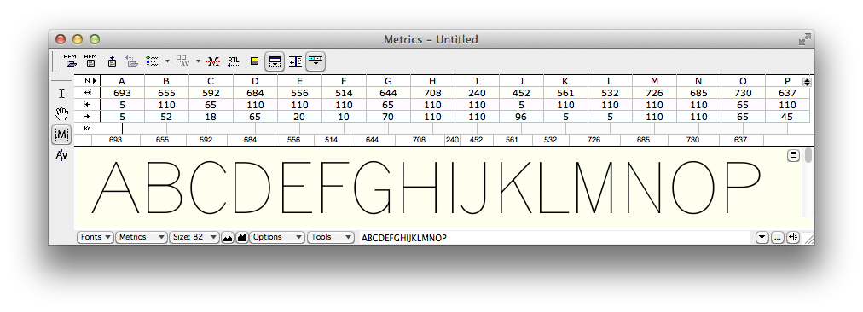This screenshot has width=863, height=312.
Task: Click right sidebearing 45 for glyph P
Action: coord(787,117)
